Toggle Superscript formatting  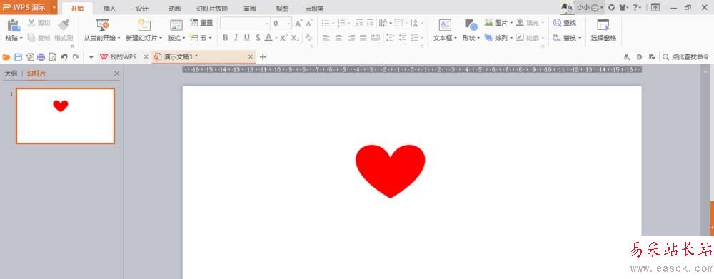[283, 38]
